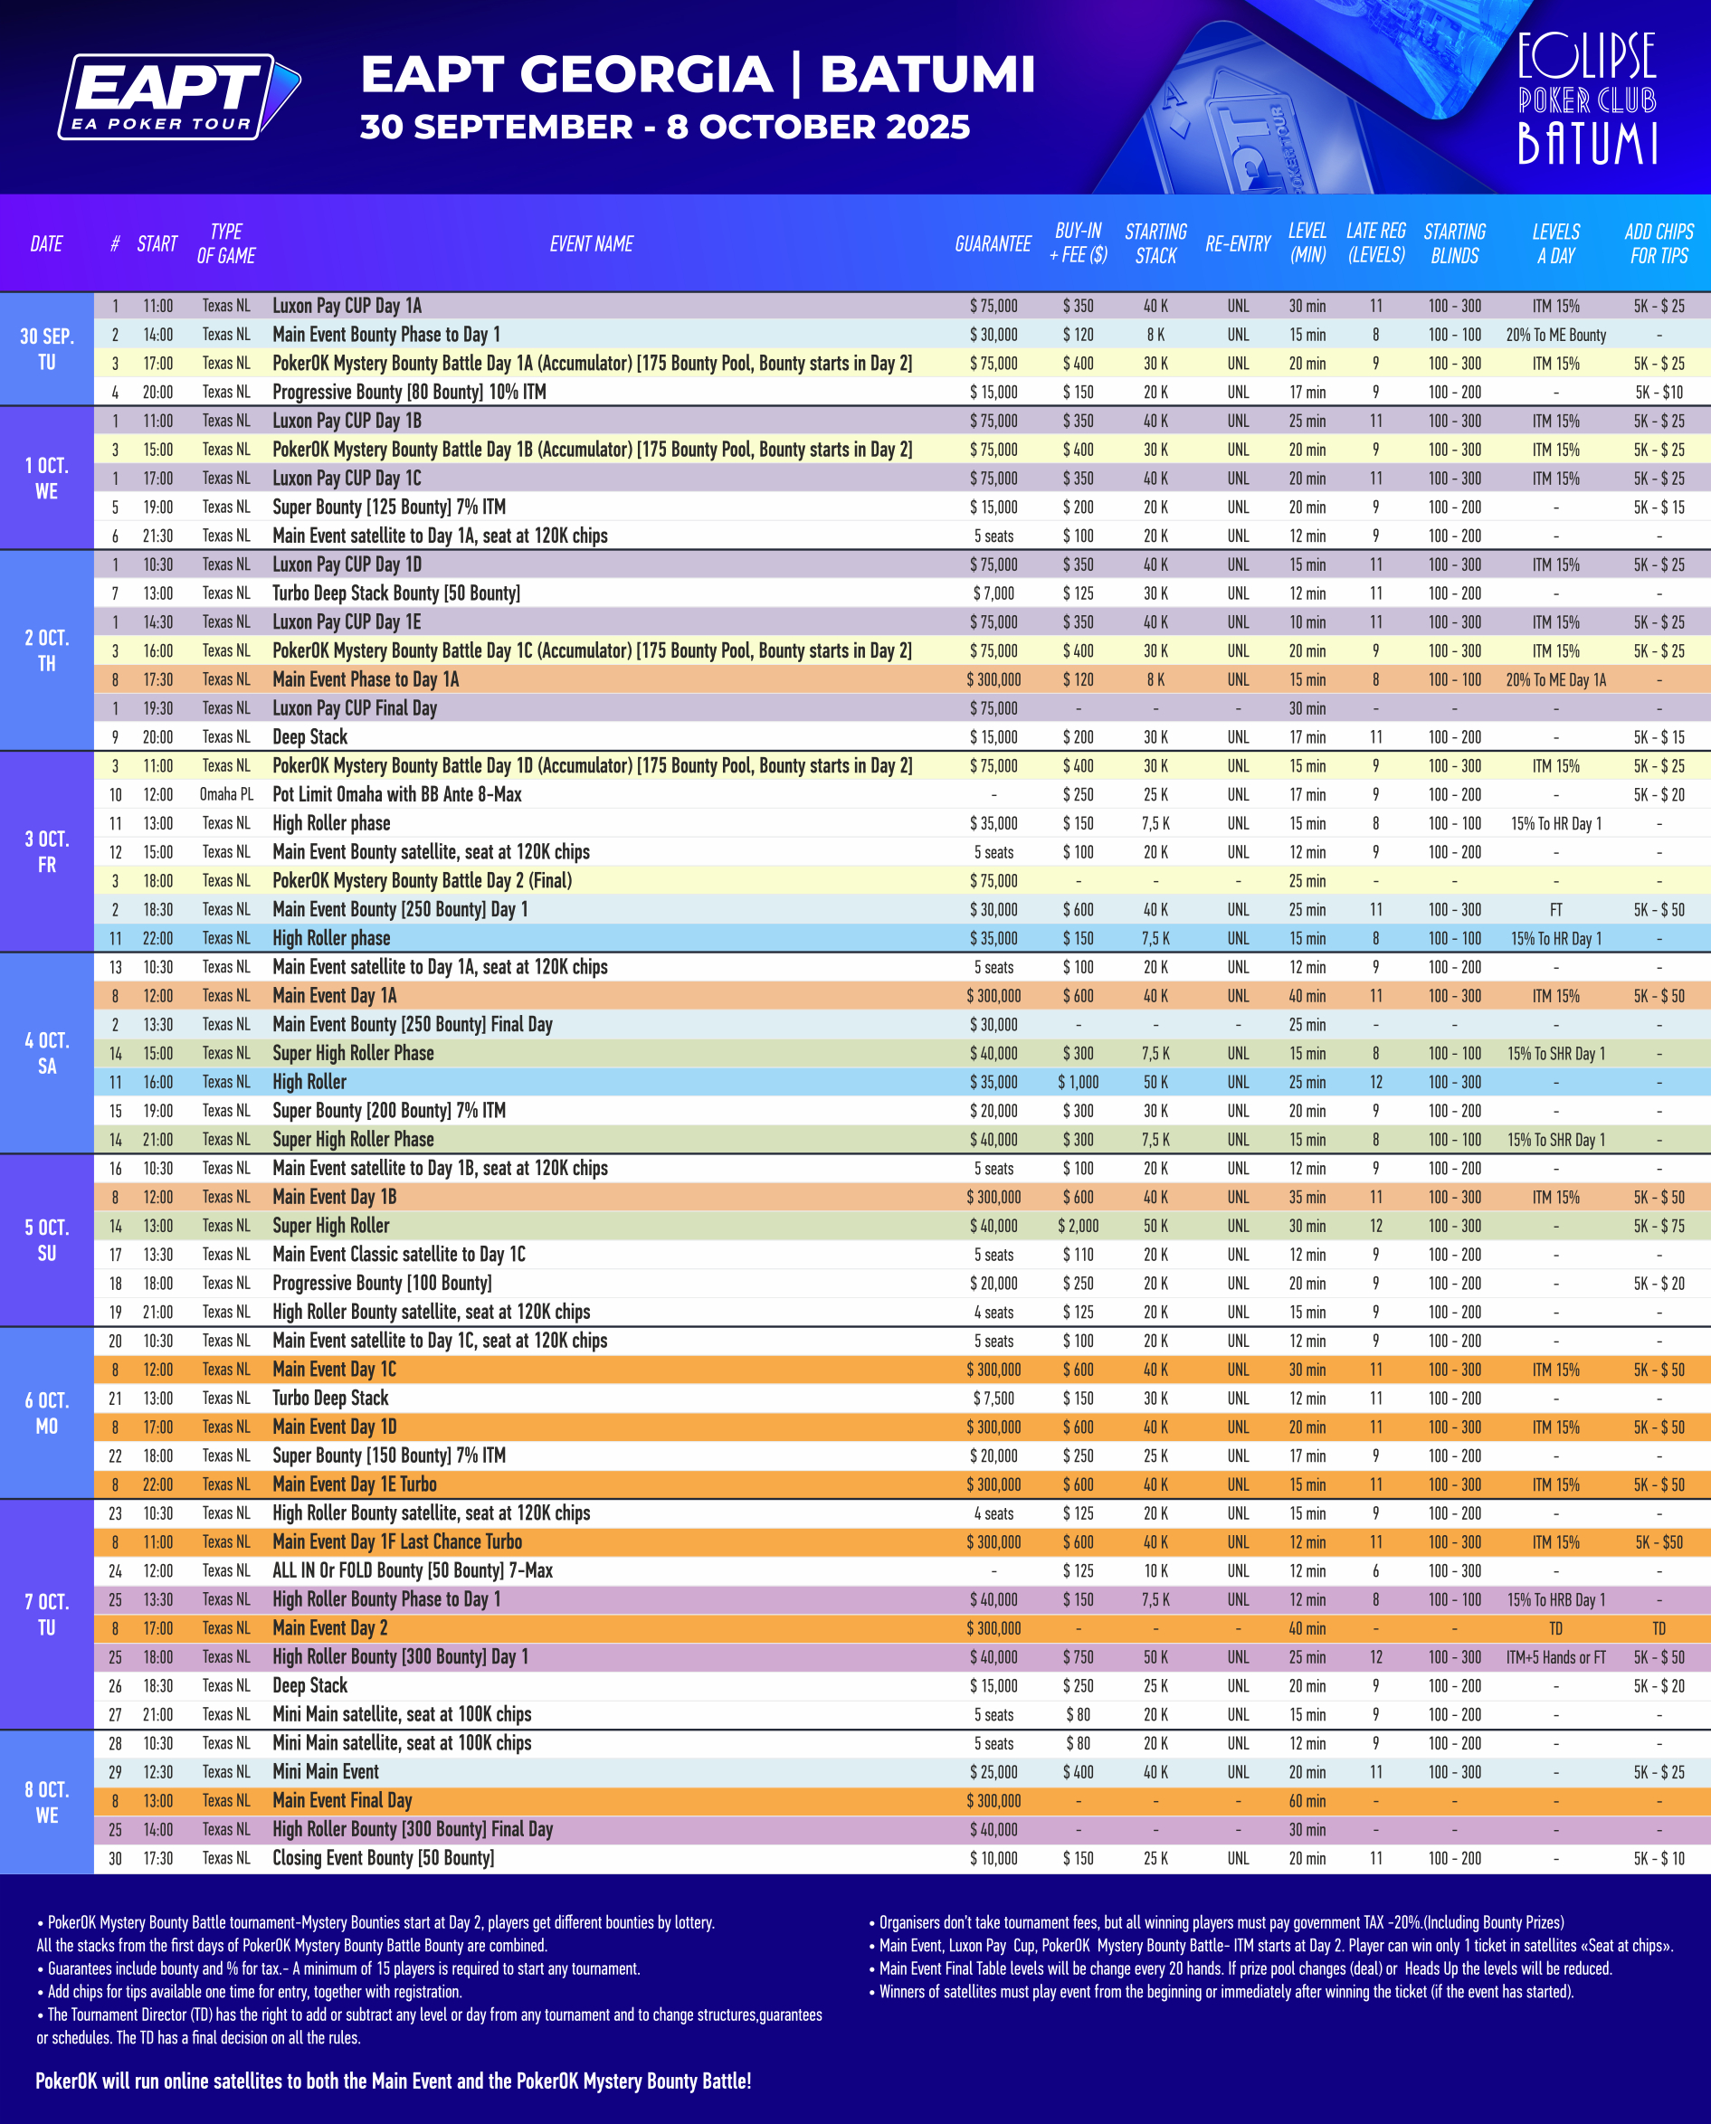Viewport: 1711px width, 2124px height.
Task: Click the ALL IN Or FOLD Bounty event
Action: click(412, 1570)
